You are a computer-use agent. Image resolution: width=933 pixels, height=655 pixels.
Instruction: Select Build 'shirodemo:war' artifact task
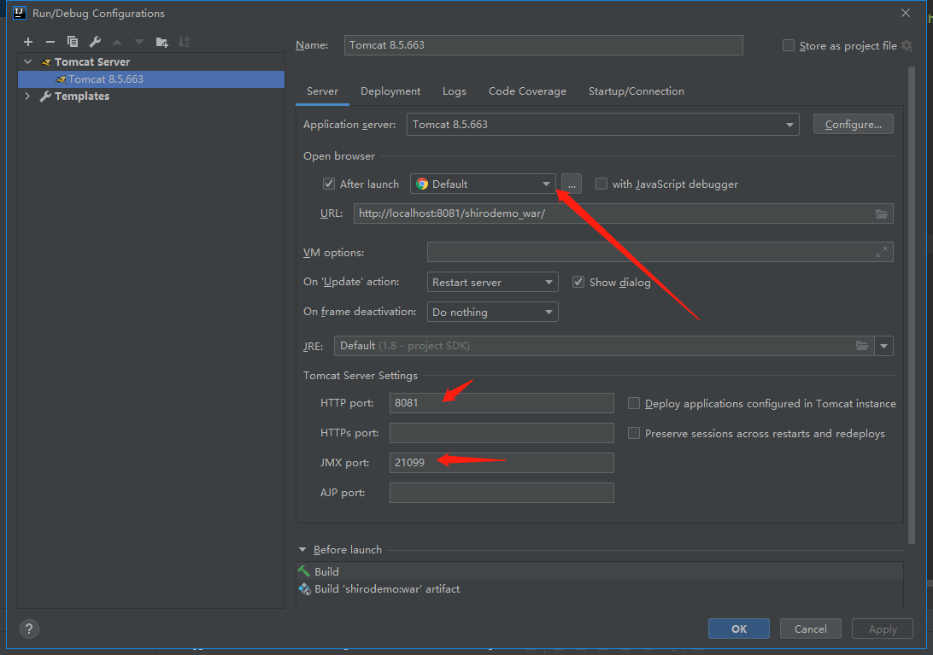[x=599, y=589]
